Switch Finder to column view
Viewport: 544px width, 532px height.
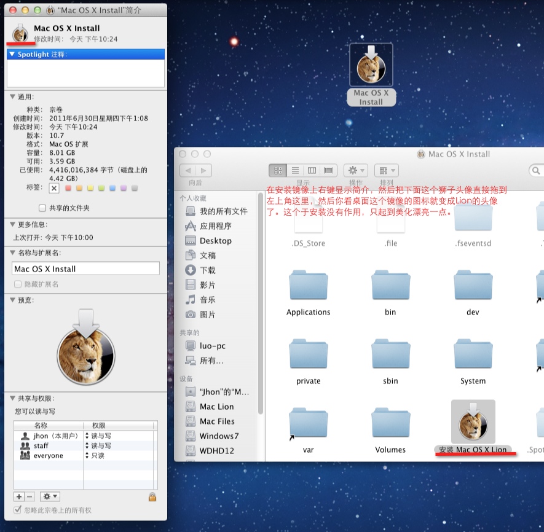[312, 170]
